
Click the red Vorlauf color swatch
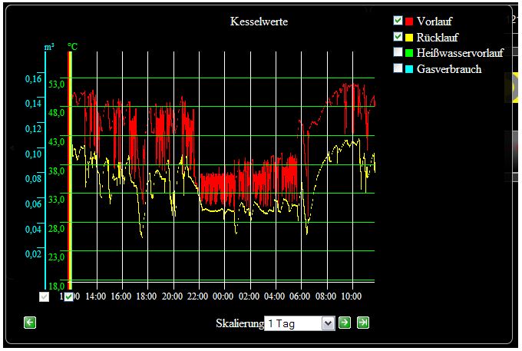click(x=409, y=22)
